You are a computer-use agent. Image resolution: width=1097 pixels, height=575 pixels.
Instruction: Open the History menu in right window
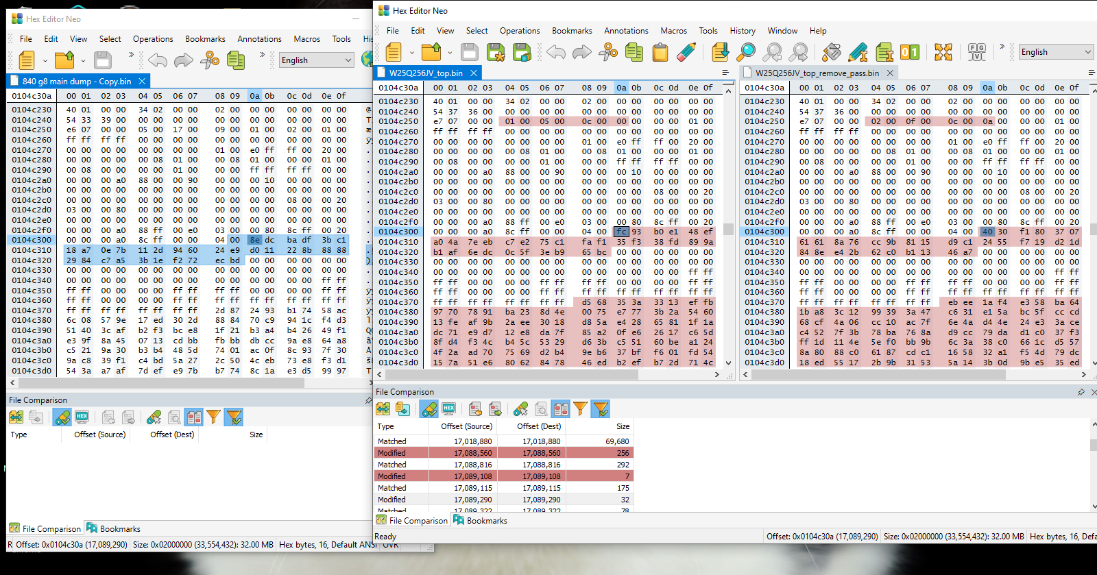742,31
